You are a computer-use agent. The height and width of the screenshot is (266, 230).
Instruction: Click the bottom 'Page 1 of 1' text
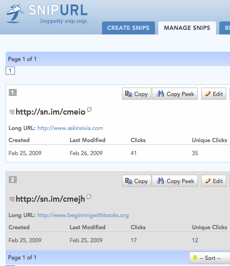(x=22, y=258)
